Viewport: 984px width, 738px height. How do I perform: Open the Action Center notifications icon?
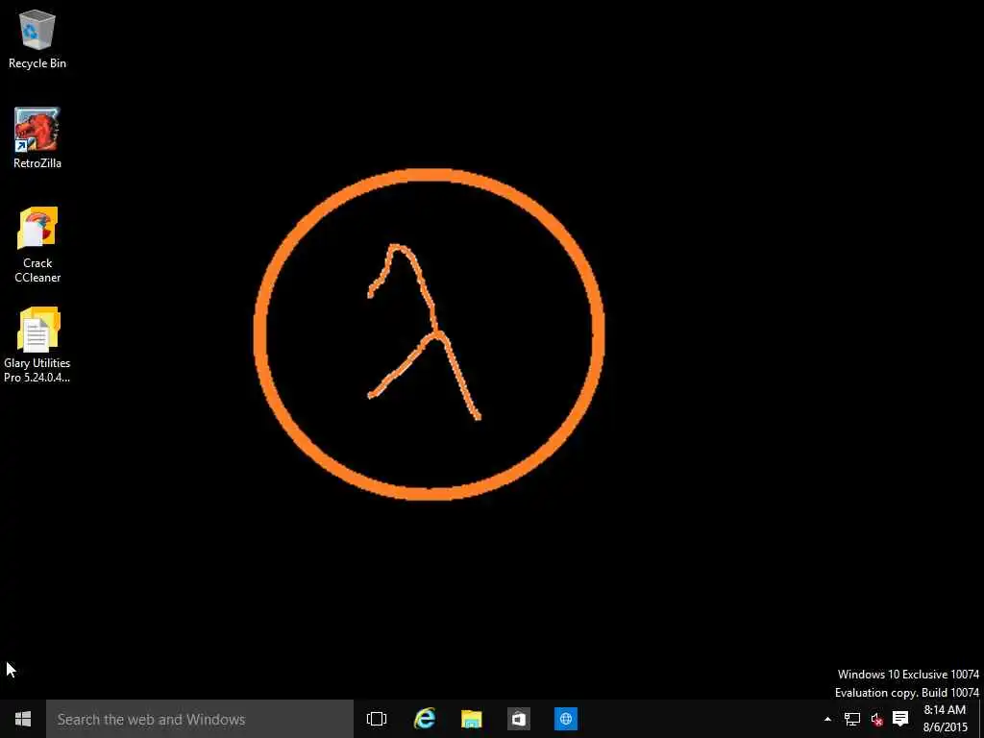899,719
